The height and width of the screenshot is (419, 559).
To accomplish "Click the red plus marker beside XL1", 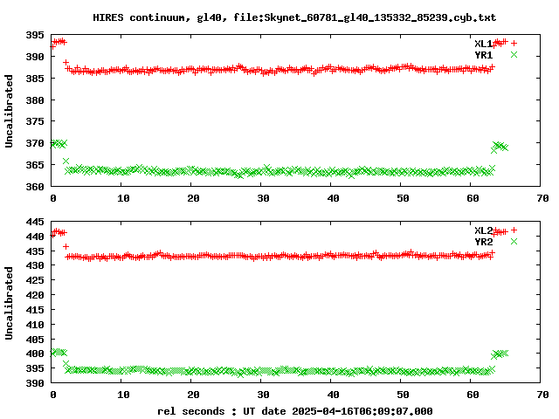I will (514, 44).
